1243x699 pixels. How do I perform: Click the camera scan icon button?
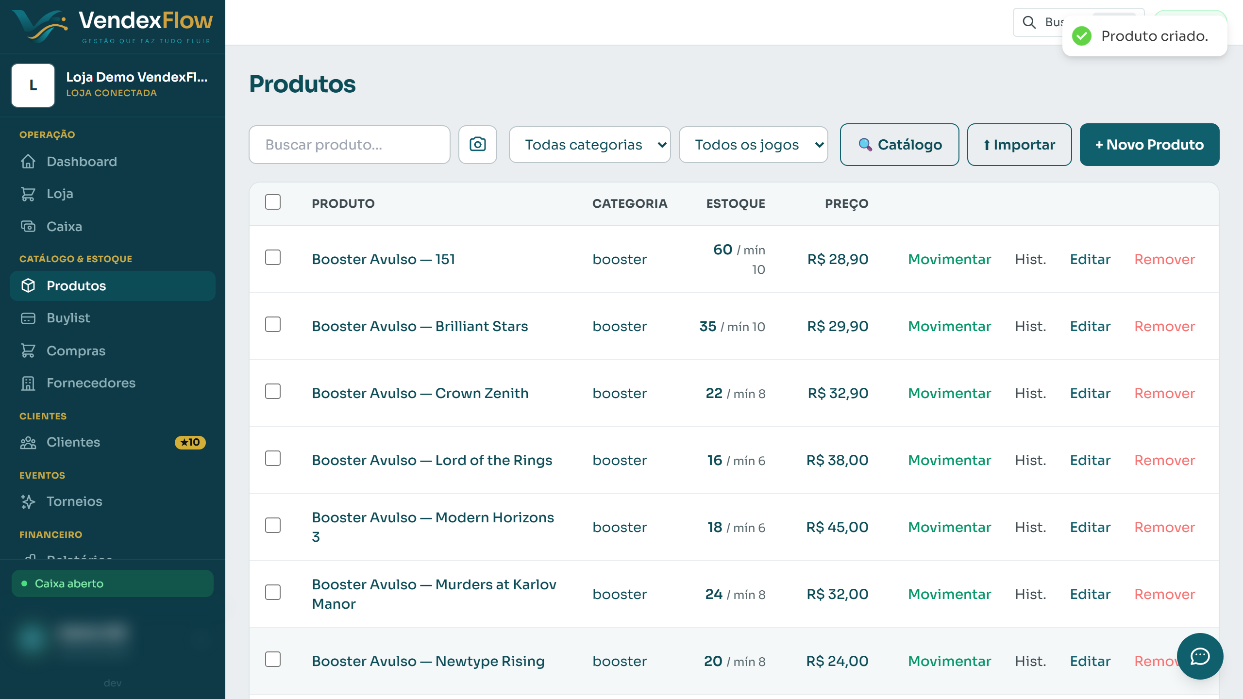tap(477, 145)
